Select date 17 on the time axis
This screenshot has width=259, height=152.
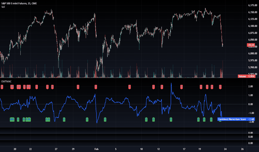pos(184,149)
